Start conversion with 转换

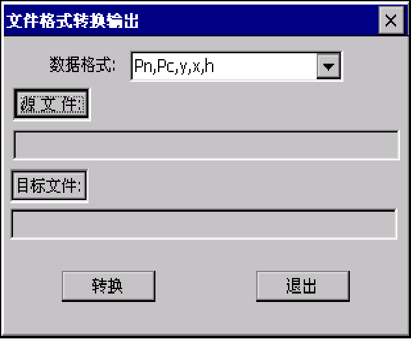(109, 286)
